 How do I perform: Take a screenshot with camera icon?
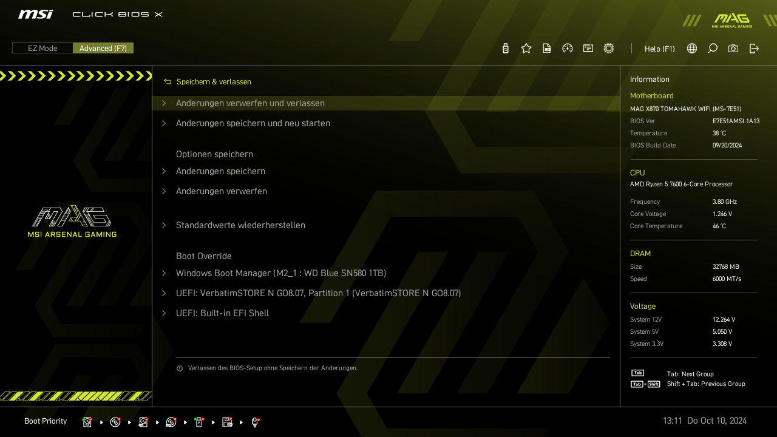[733, 49]
